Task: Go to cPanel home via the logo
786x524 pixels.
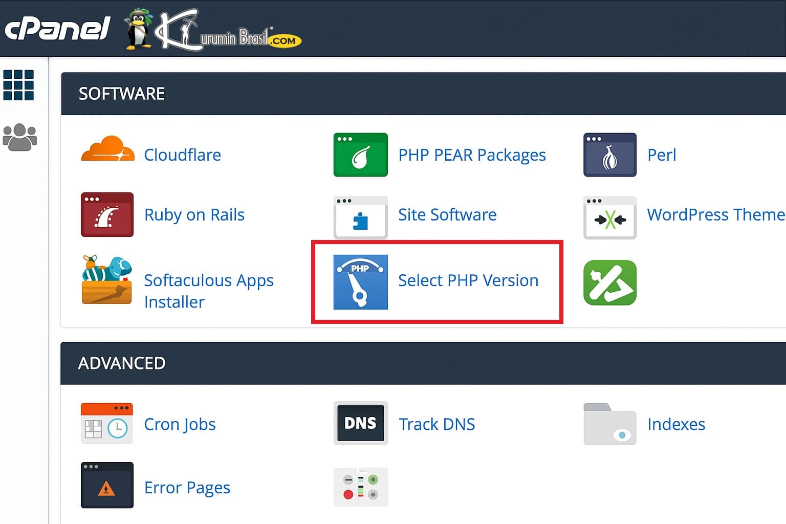Action: click(57, 29)
